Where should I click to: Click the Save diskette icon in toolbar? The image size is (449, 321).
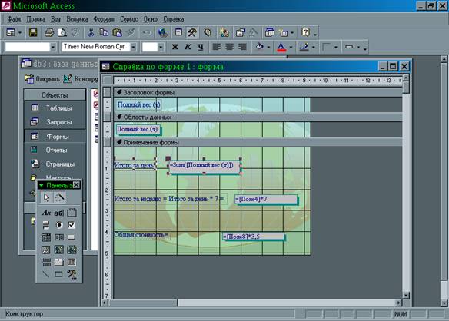point(33,32)
